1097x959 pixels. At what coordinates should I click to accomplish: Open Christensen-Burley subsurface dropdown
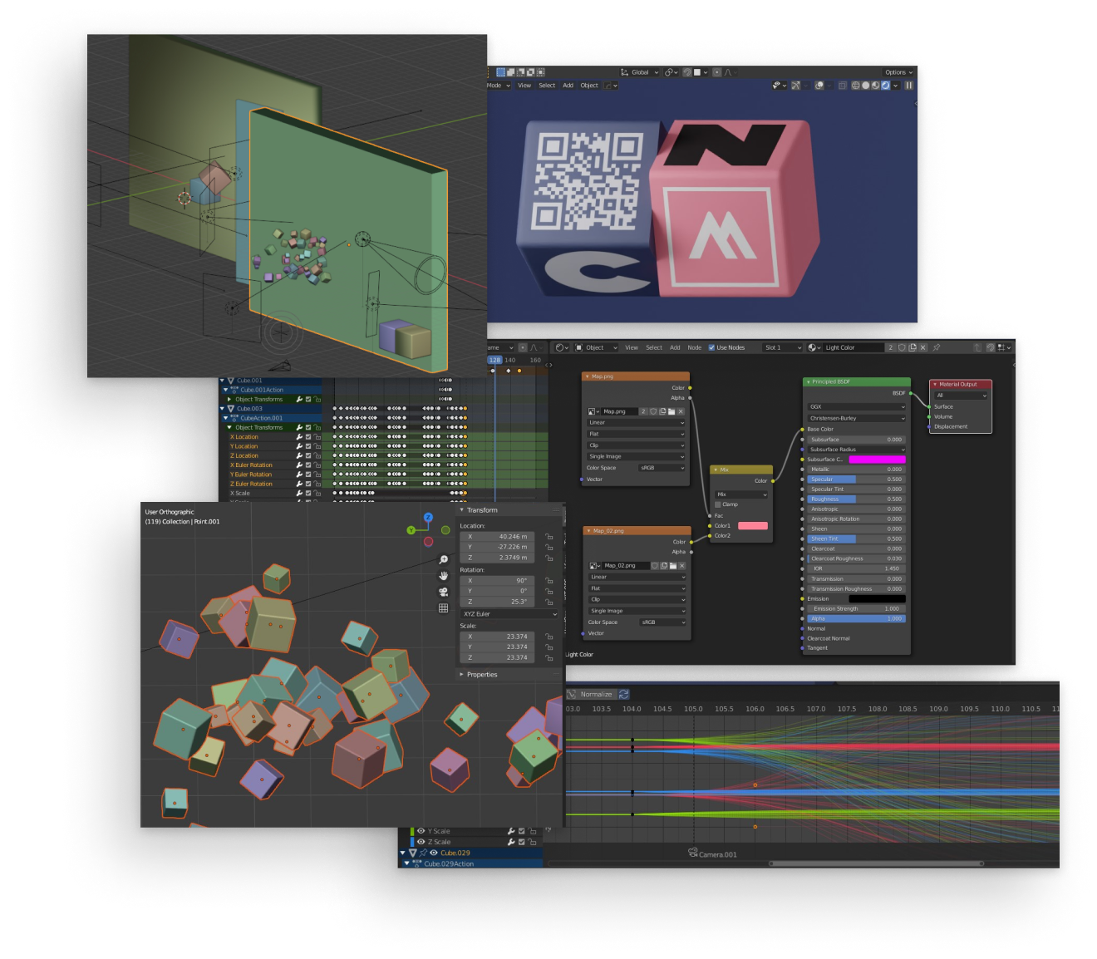(856, 418)
